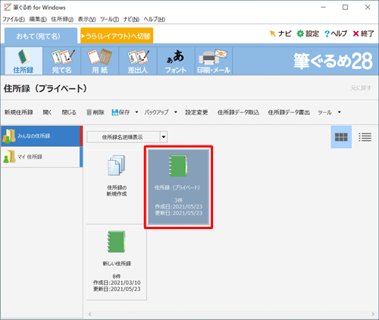Click 住所録データ書出 button
The image size is (379, 320).
pos(289,112)
